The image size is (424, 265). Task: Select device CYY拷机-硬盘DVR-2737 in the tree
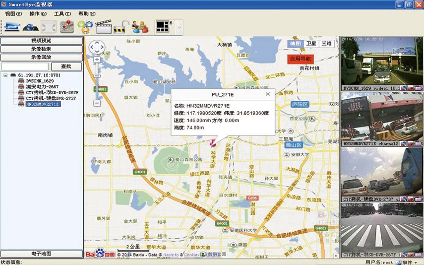(x=51, y=98)
